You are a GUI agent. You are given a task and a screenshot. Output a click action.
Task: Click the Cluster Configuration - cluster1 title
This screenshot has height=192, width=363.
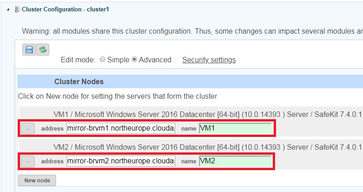65,9
